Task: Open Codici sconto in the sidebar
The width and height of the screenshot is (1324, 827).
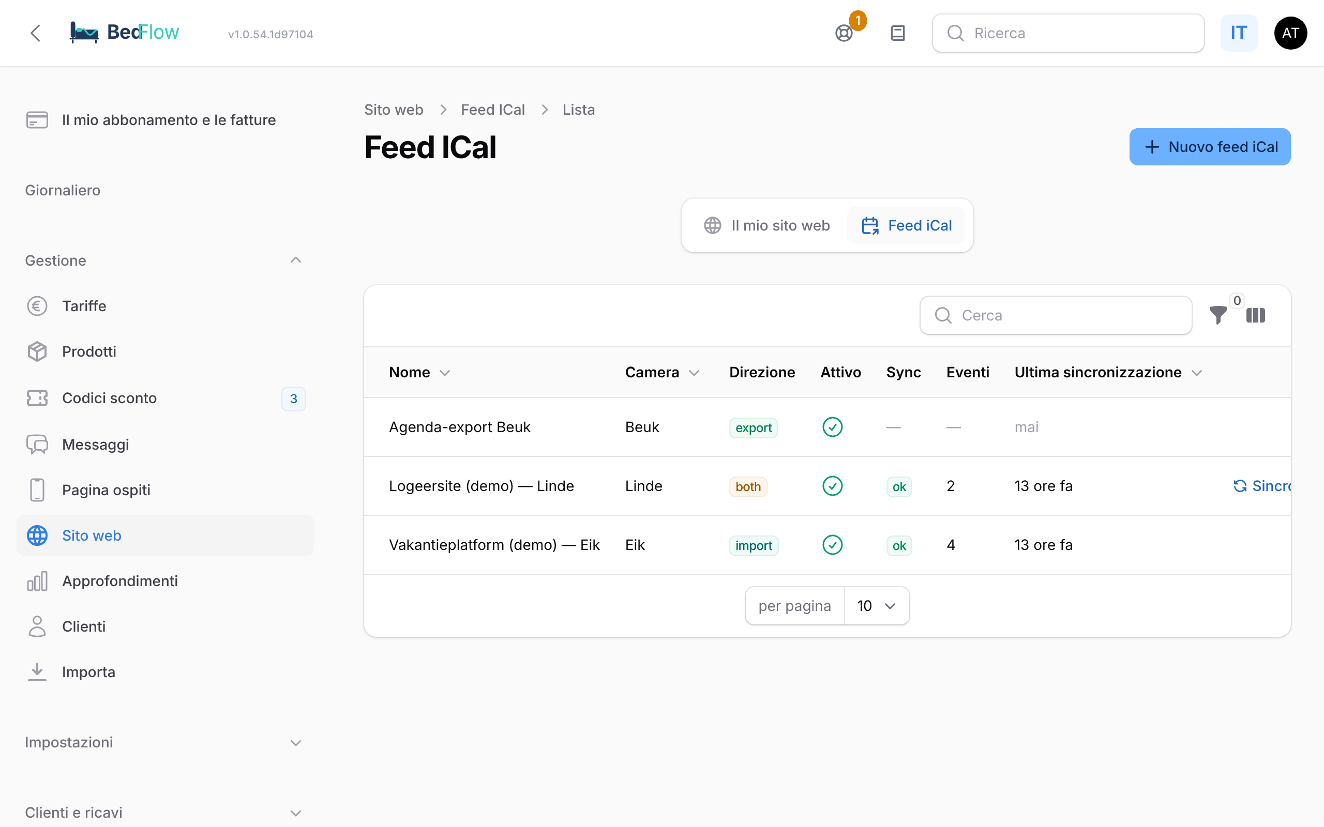Action: (165, 398)
